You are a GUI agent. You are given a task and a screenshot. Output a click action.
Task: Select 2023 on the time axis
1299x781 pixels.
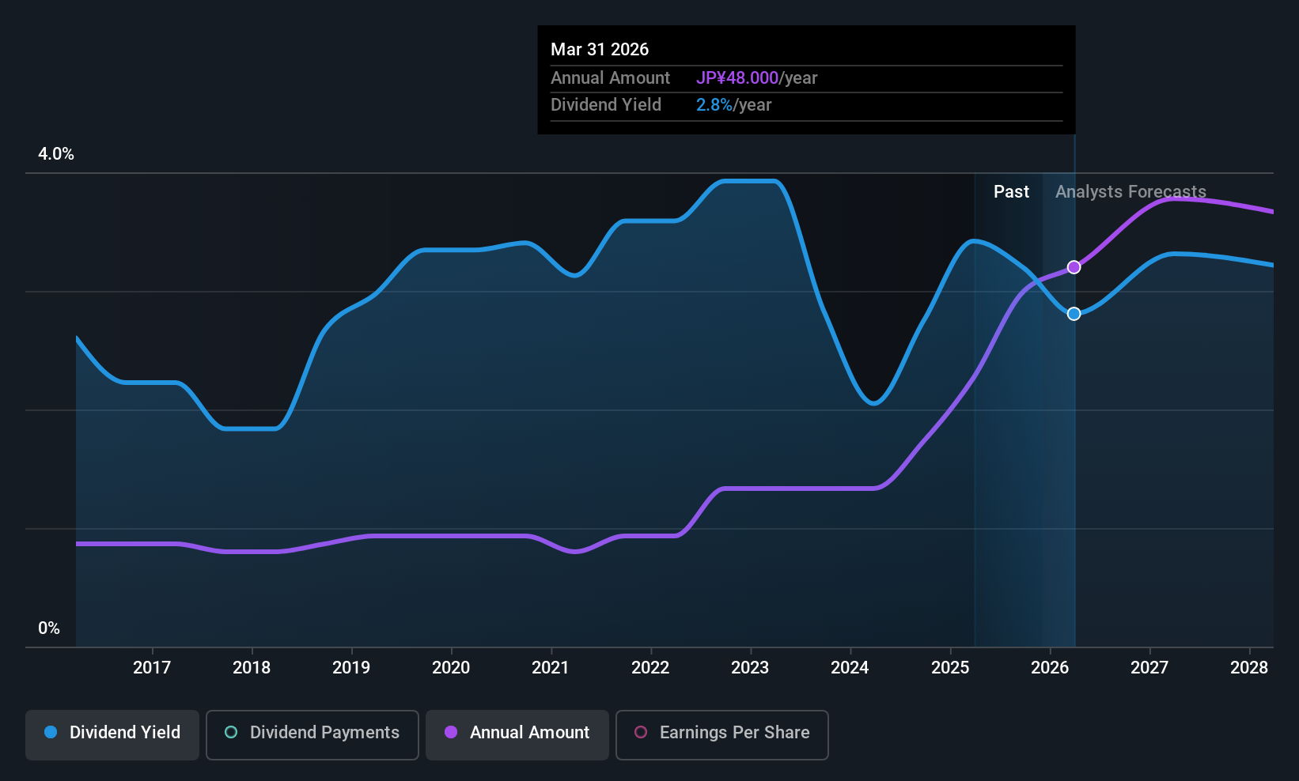pyautogui.click(x=750, y=668)
